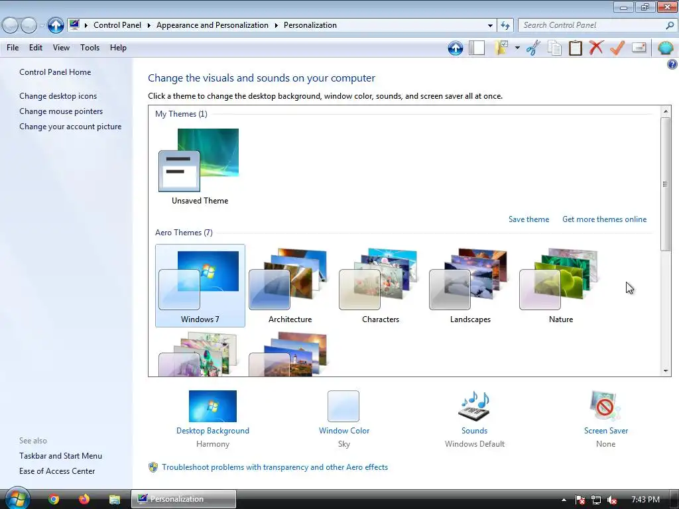
Task: Expand the arrow after Appearance and Personalization breadcrumb
Action: pyautogui.click(x=276, y=25)
